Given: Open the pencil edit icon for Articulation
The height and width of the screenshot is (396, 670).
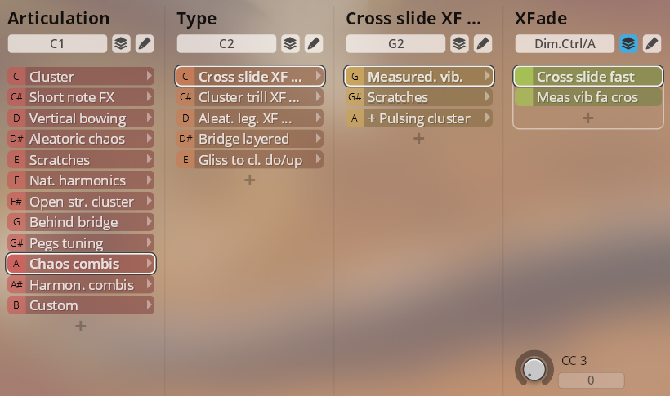Looking at the screenshot, I should (145, 43).
